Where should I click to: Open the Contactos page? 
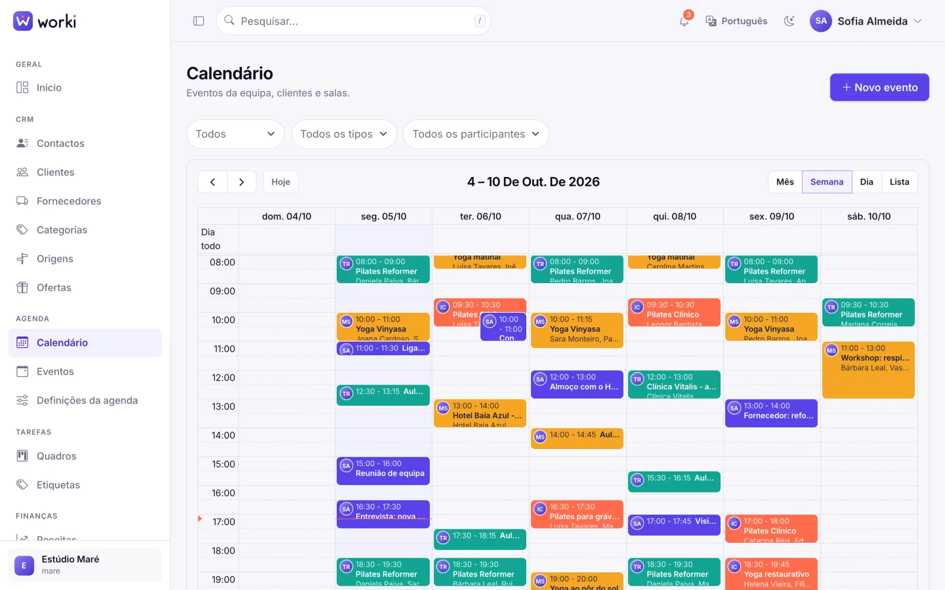[85, 143]
